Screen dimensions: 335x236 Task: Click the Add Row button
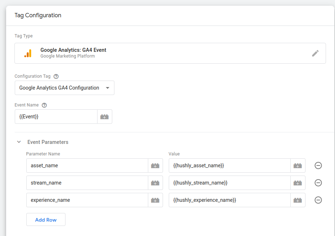pos(46,219)
